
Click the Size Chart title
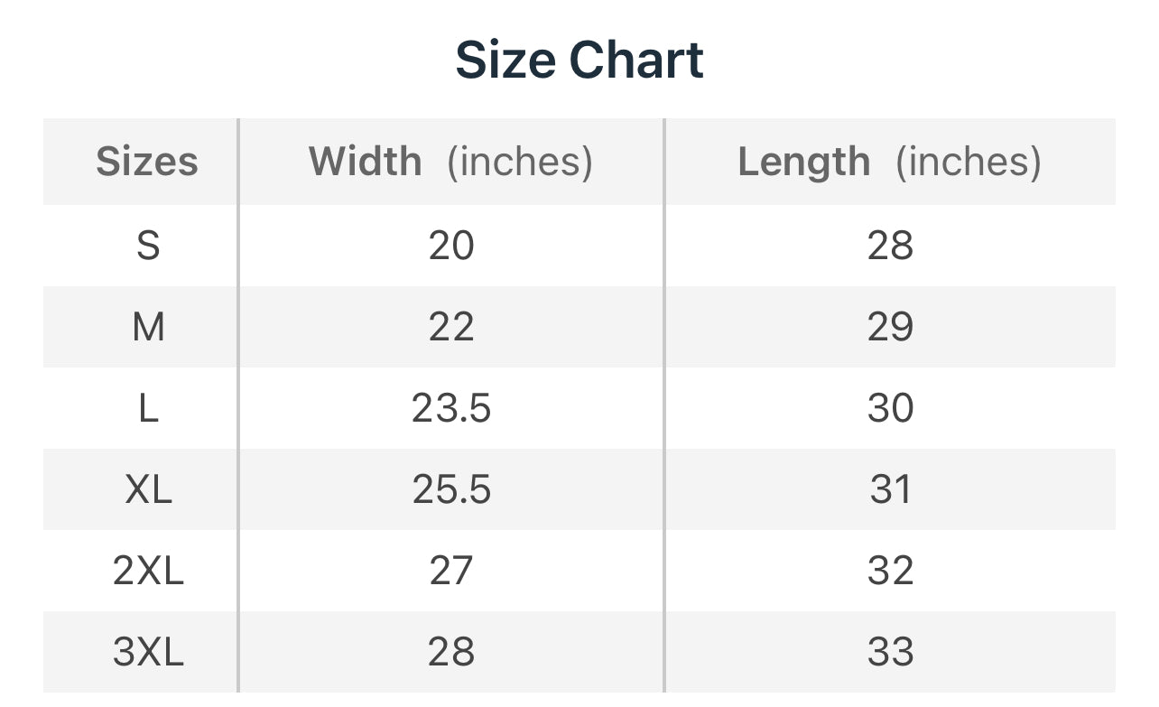[579, 60]
